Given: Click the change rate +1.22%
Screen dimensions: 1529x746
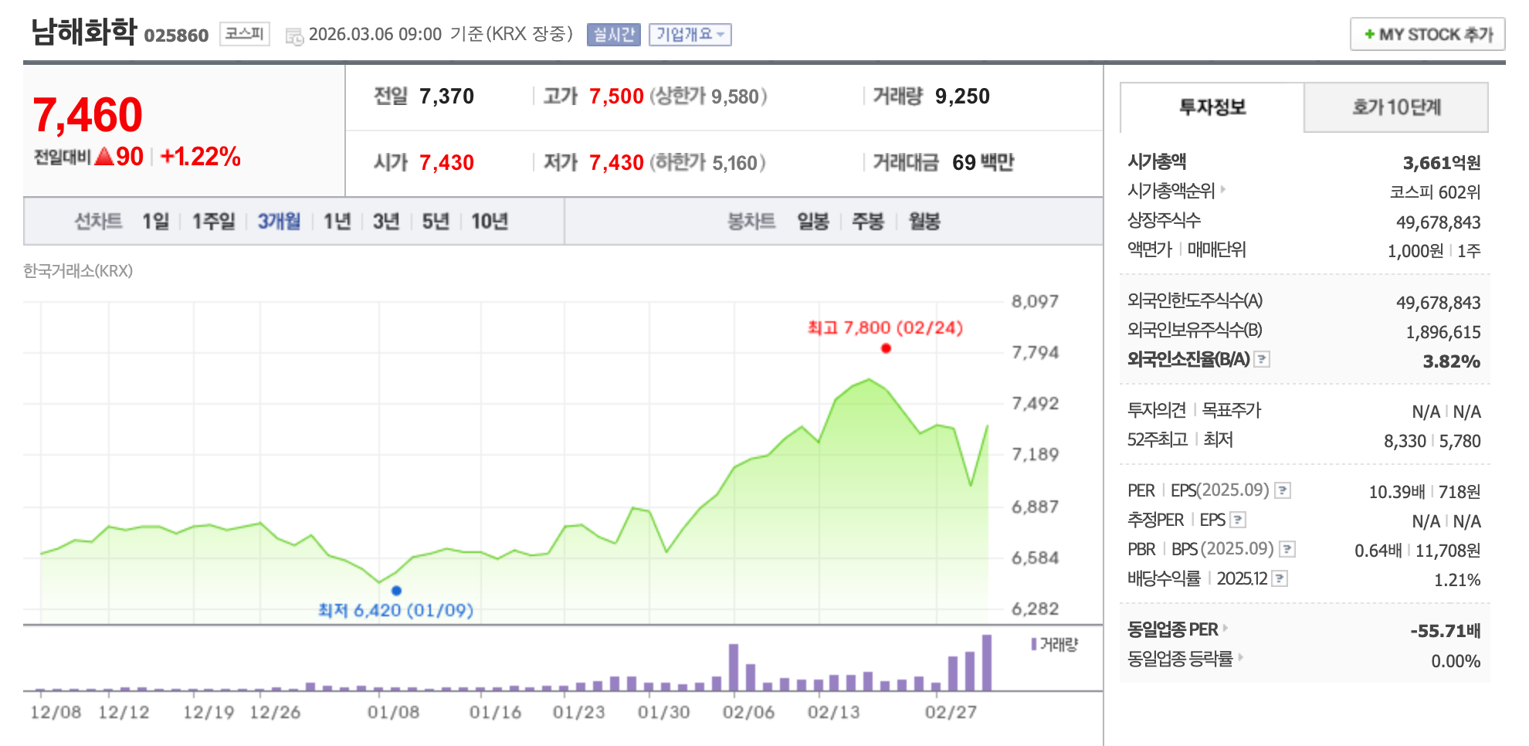Looking at the screenshot, I should click(x=201, y=157).
